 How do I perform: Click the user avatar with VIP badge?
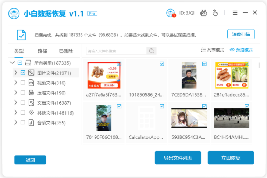pyautogui.click(x=171, y=13)
